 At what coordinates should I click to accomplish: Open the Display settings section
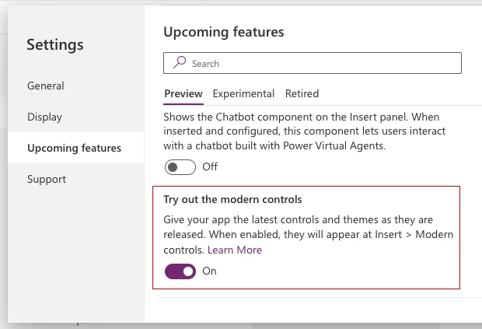44,117
